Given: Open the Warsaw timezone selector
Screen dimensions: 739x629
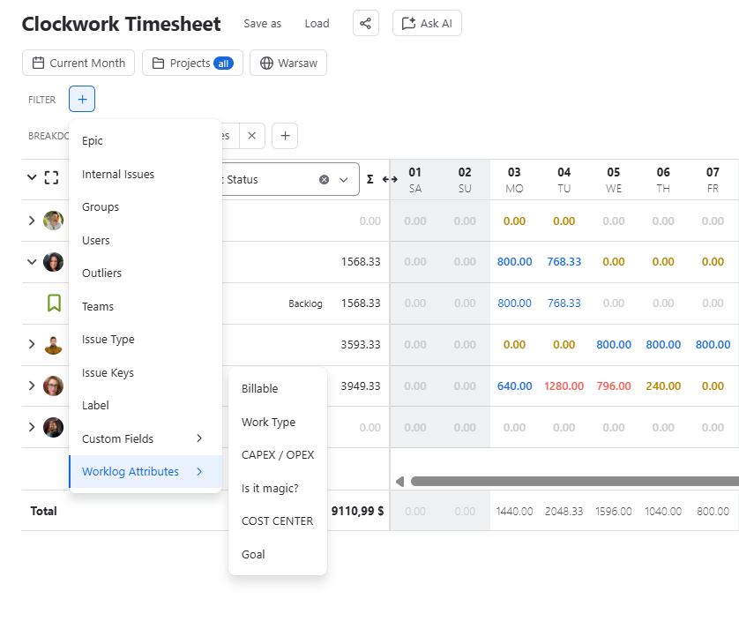Looking at the screenshot, I should 288,63.
